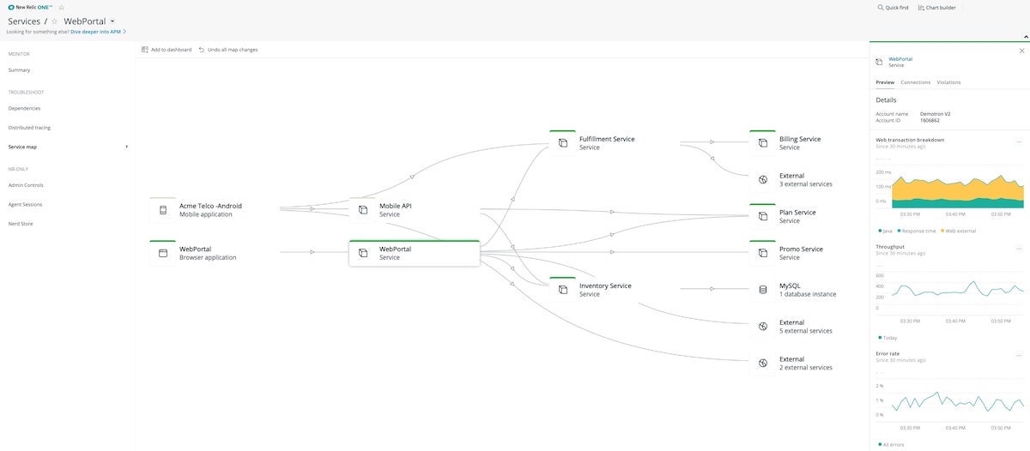Image resolution: width=1030 pixels, height=451 pixels.
Task: Click arrow between WebPortal browser and service
Action: [x=312, y=252]
